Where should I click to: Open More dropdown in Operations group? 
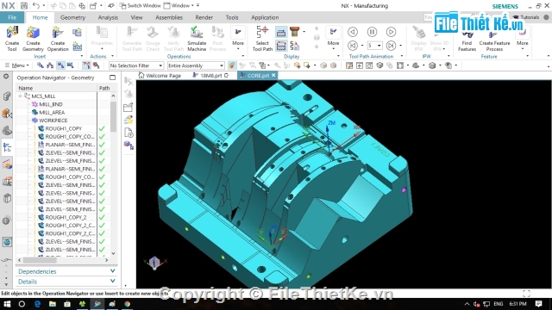click(x=238, y=39)
